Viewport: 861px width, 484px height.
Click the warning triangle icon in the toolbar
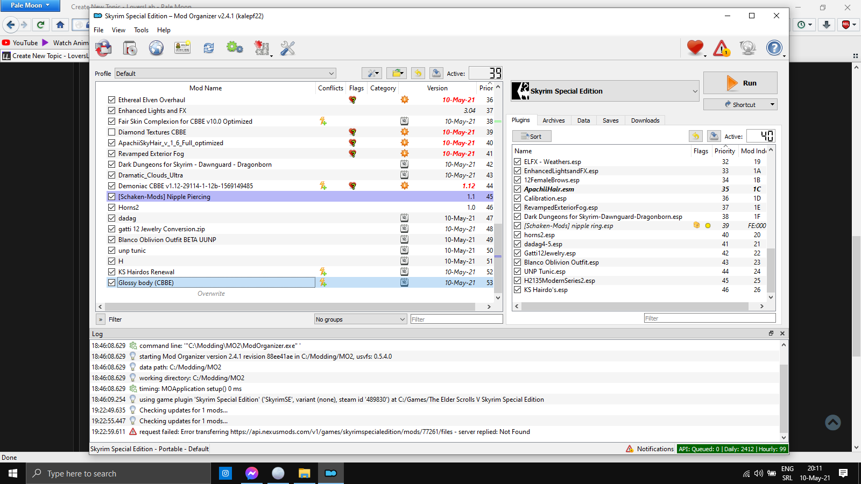coord(722,48)
